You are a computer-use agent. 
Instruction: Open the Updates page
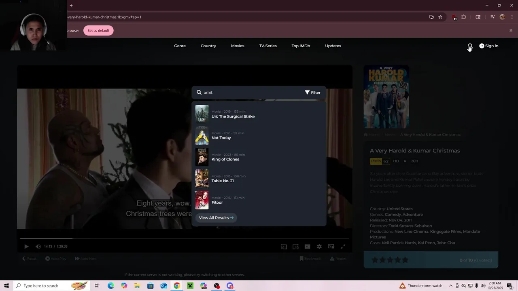tap(333, 46)
